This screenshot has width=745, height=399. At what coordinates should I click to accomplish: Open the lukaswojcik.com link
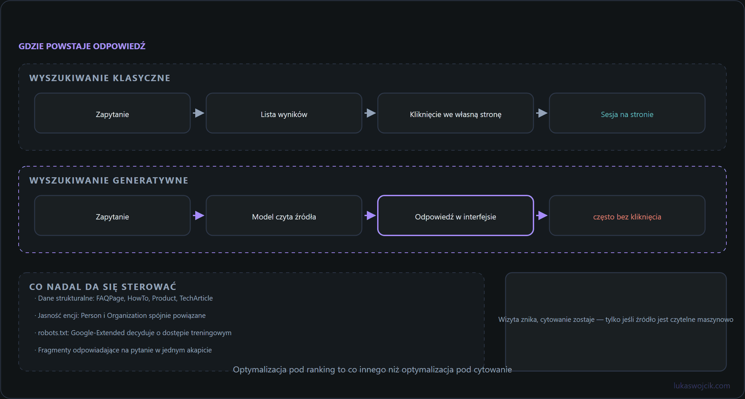(702, 386)
